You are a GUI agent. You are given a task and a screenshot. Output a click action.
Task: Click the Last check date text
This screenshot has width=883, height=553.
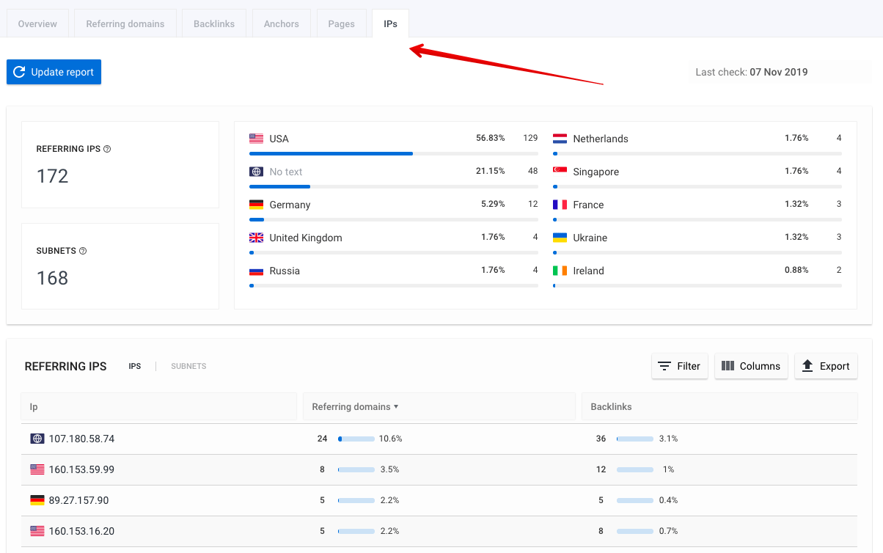[x=752, y=72]
